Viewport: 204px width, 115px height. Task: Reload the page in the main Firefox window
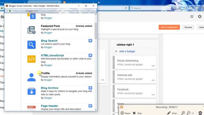126,8
